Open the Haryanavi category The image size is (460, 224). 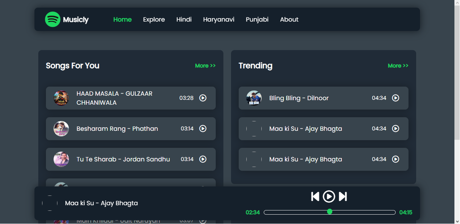pos(219,19)
